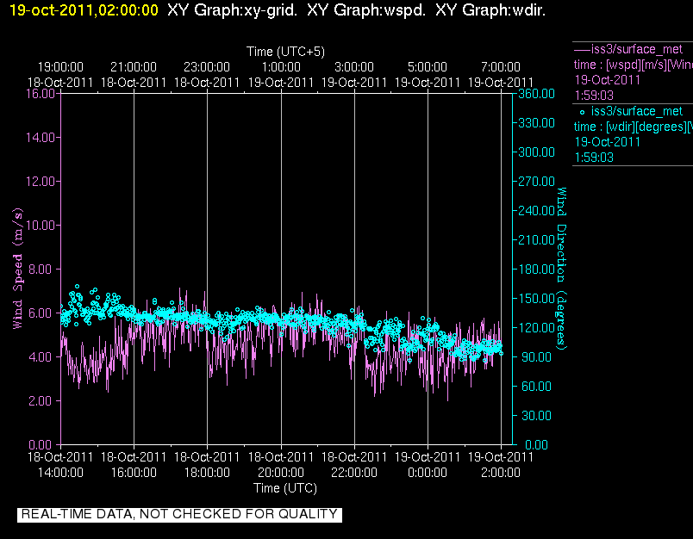Viewport: 693px width, 539px height.
Task: Click the 'XY Graph:xy-grid.' title text
Action: point(232,10)
